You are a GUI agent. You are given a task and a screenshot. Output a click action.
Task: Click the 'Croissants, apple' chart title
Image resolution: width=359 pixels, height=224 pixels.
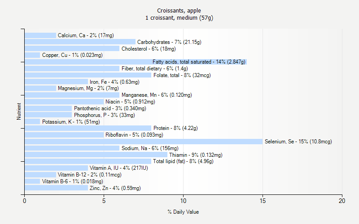tap(179, 10)
